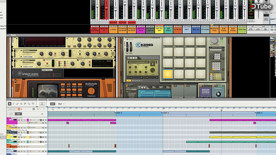This screenshot has height=155, width=276.
Task: Collapse the ARP 303 Drive track
Action: click(7, 118)
